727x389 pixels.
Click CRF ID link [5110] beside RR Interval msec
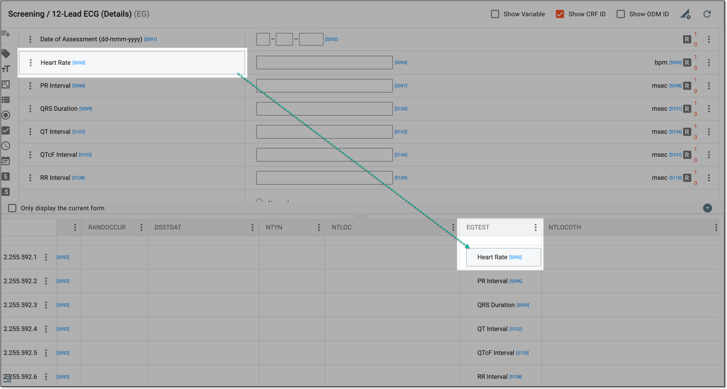(x=675, y=178)
